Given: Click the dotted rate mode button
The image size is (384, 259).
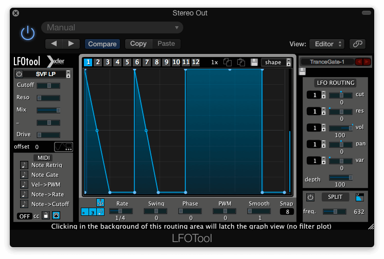Looking at the screenshot, I should point(85,212).
